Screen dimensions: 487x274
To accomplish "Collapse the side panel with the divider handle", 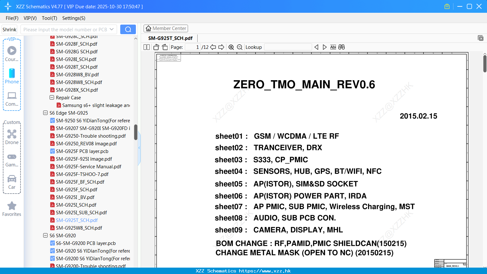I will click(139, 148).
